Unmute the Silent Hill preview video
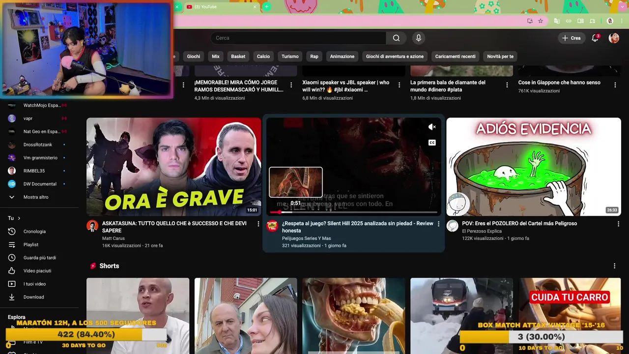 pyautogui.click(x=432, y=127)
